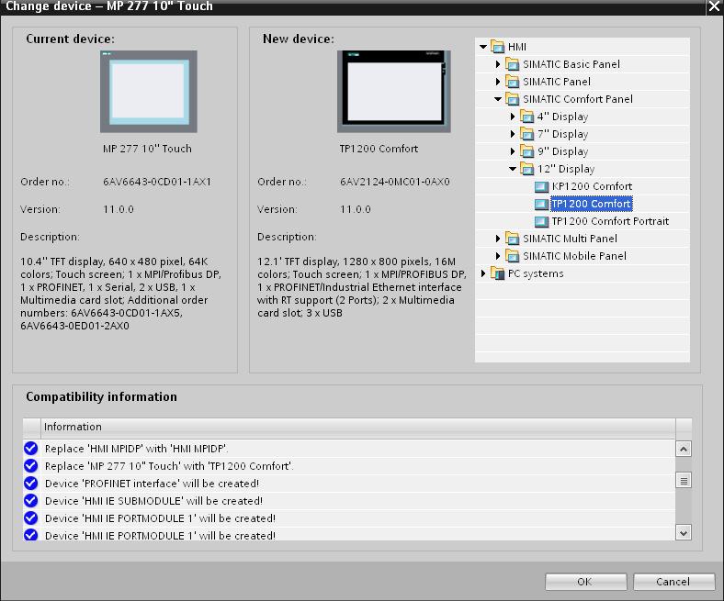Click the SIMATIC Basic Panel folder icon
724x601 pixels.
[x=512, y=64]
